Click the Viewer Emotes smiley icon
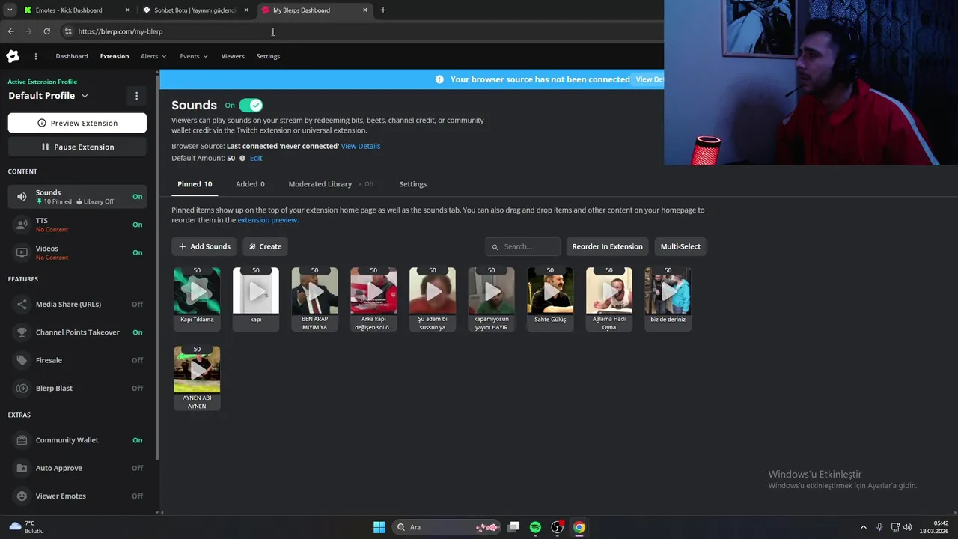Viewport: 958px width, 539px height. click(22, 496)
